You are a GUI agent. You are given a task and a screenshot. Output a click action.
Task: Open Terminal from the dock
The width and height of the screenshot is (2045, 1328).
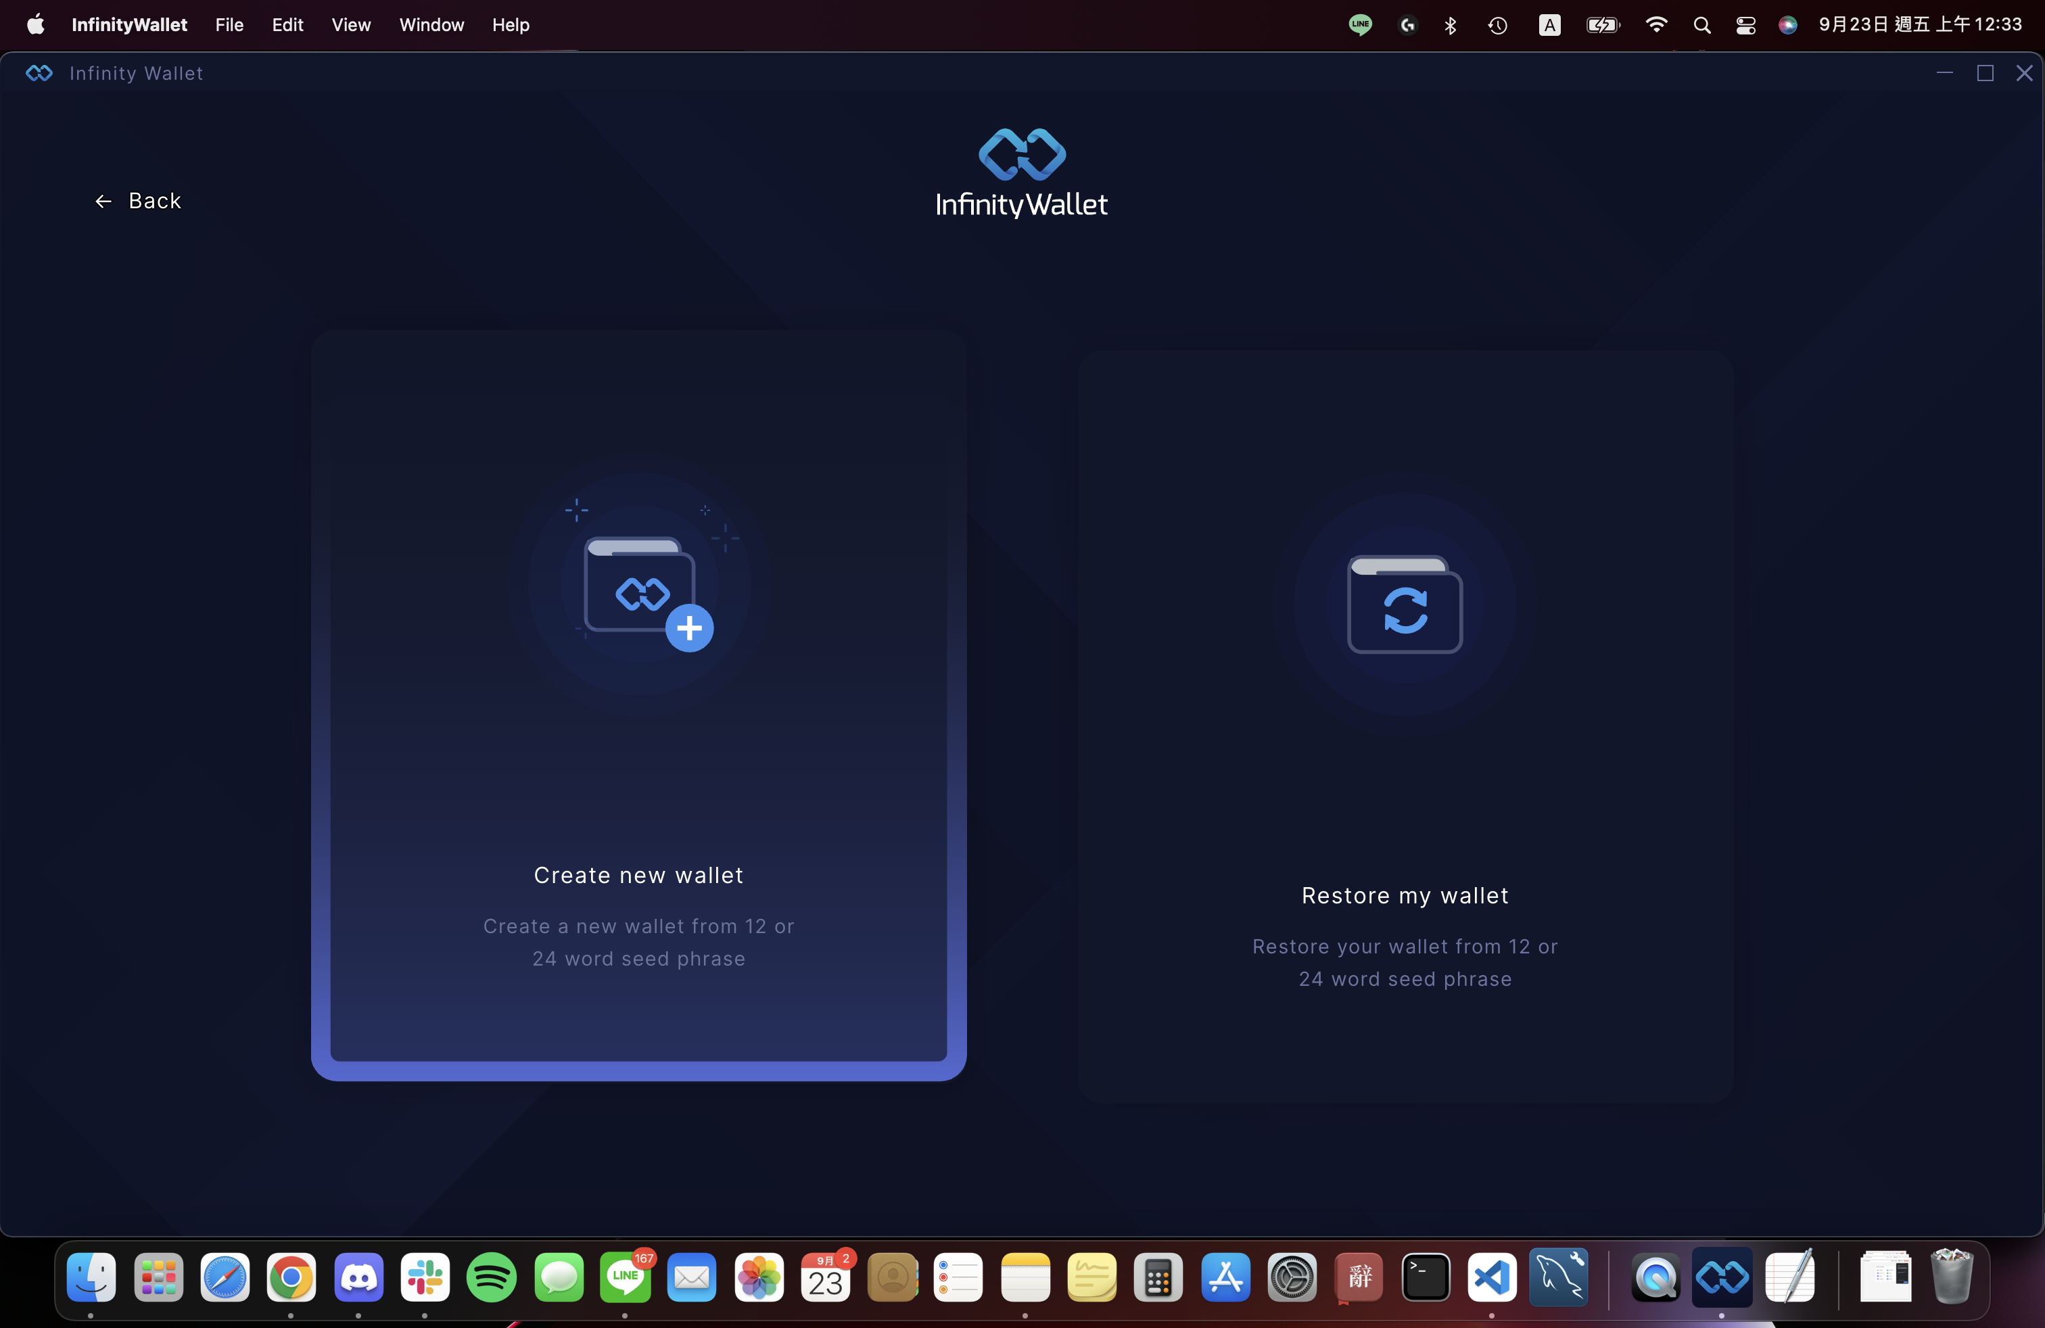point(1426,1277)
